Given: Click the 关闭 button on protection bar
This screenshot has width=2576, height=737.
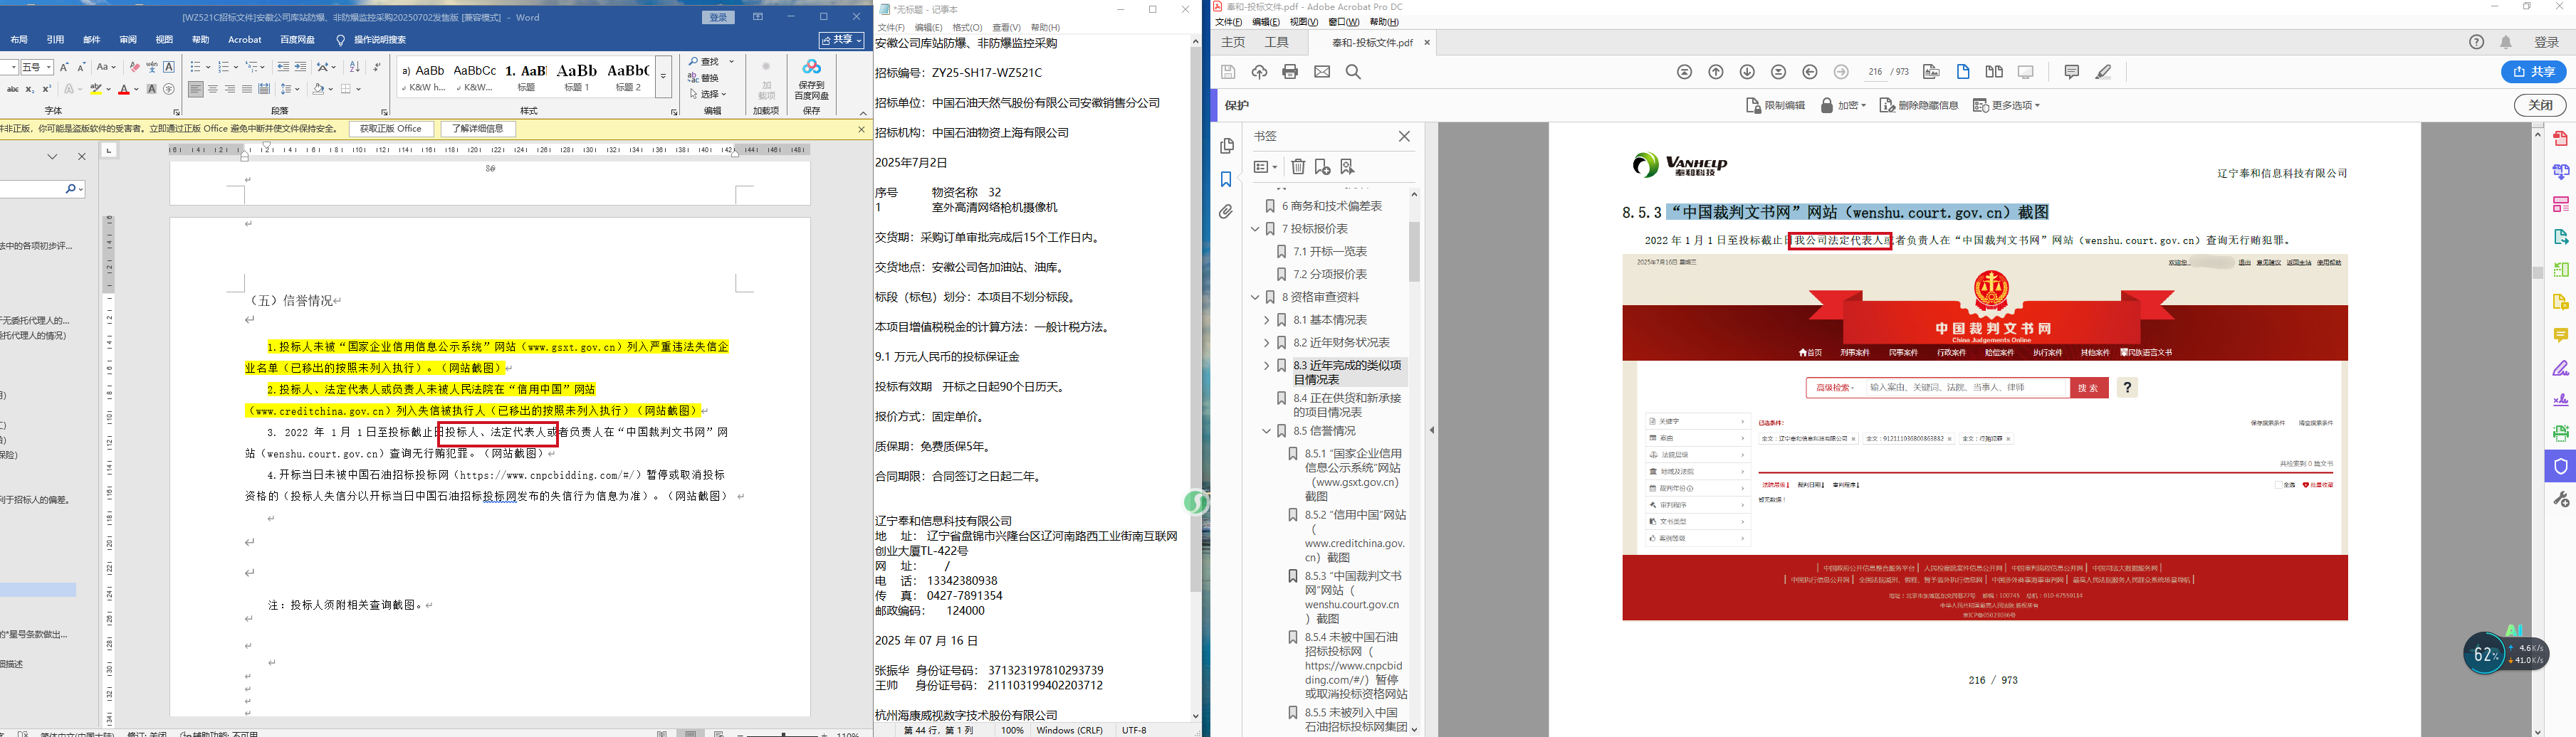Looking at the screenshot, I should [x=2540, y=105].
